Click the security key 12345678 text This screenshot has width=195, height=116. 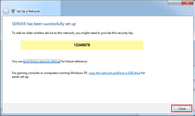pos(82,45)
